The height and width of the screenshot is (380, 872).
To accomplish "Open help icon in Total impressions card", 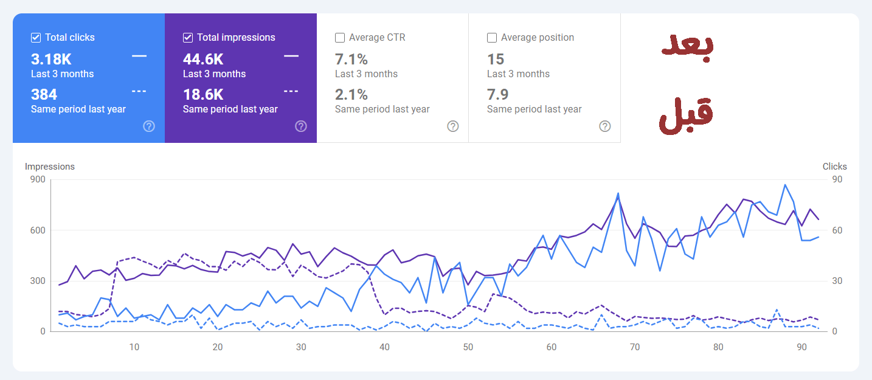I will 301,126.
